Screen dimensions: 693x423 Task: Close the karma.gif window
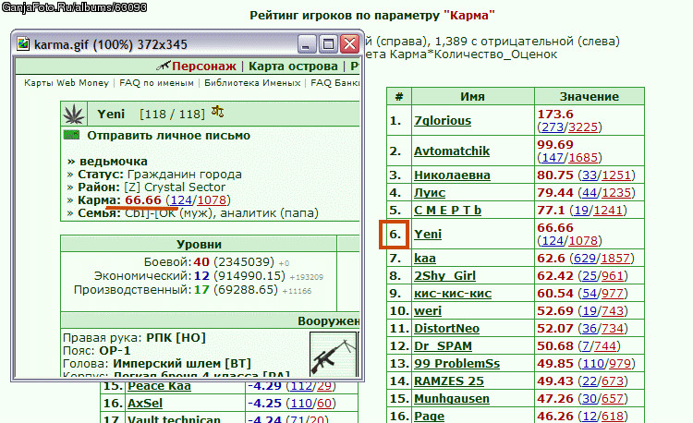(x=350, y=44)
